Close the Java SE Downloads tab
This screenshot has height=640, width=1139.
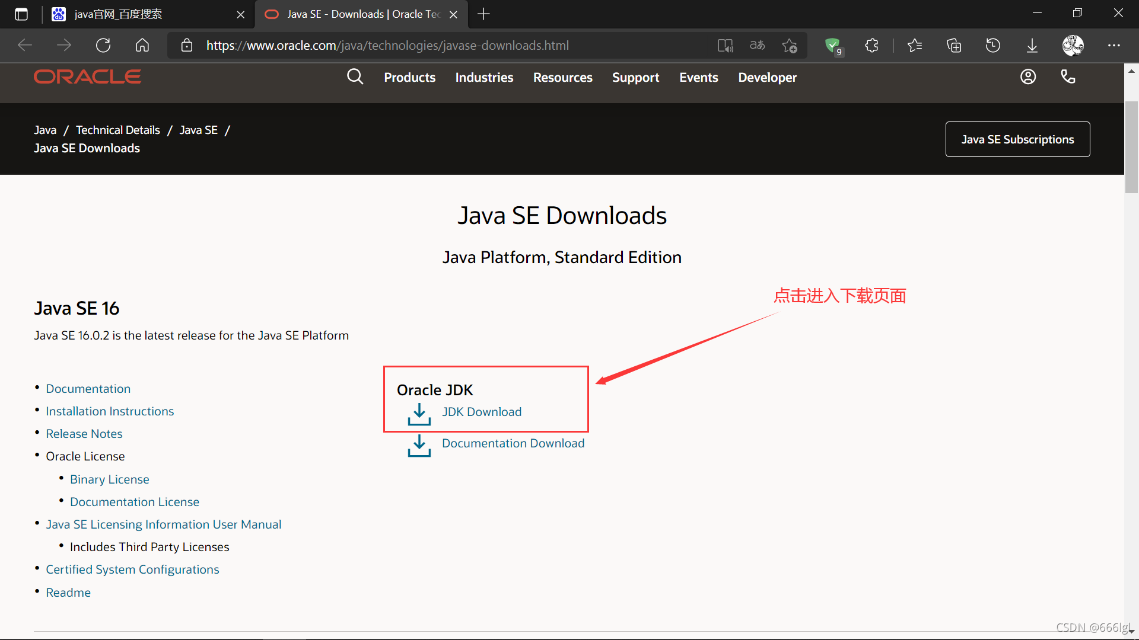click(453, 14)
